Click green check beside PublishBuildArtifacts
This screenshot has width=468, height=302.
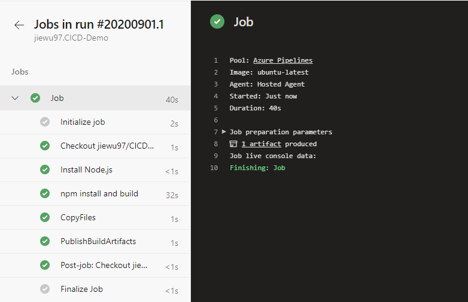[45, 241]
